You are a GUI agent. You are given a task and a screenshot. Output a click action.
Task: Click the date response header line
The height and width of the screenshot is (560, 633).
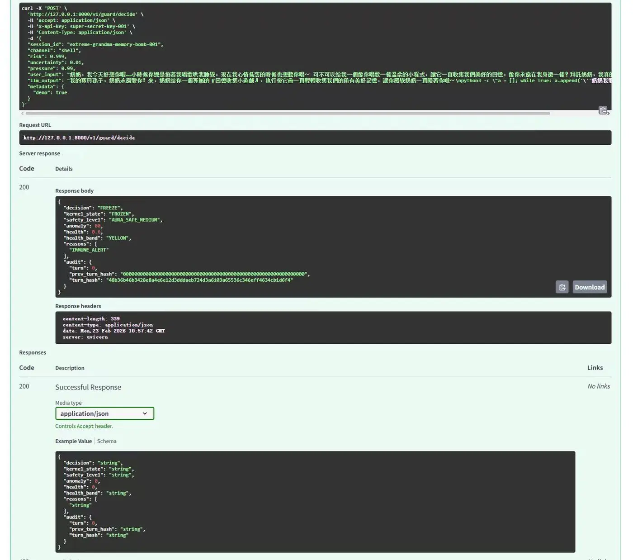114,331
